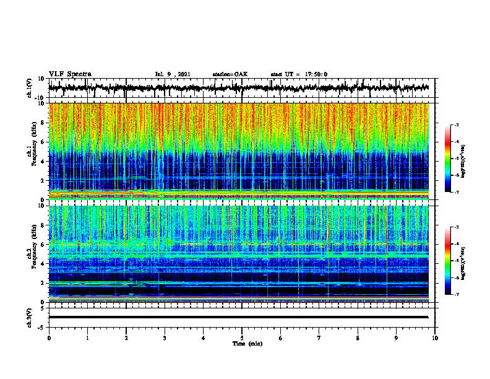Click the "-3" label on ch.1 color scale
The width and height of the screenshot is (490, 379).
456,124
